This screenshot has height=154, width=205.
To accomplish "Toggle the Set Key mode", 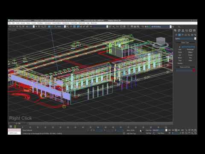I will tap(149, 133).
